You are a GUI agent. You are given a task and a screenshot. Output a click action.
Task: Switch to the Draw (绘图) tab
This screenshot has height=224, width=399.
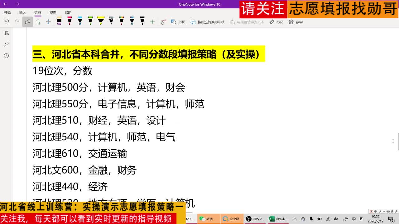(38, 12)
